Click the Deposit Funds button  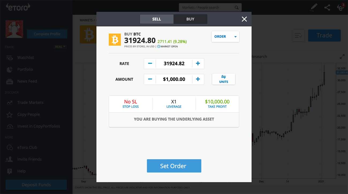36,185
